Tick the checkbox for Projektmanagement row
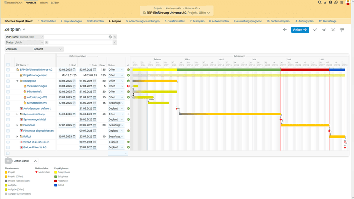The height and width of the screenshot is (199, 354). 8,75
